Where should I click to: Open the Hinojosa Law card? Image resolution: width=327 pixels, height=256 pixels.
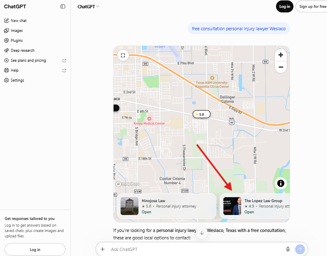(x=167, y=206)
